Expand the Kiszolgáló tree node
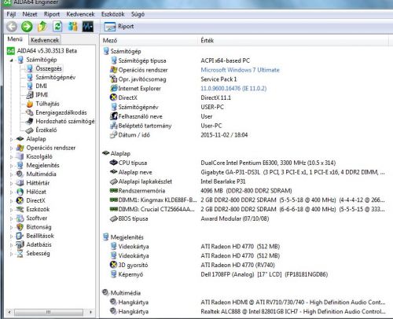This screenshot has height=319, width=393. coord(11,157)
